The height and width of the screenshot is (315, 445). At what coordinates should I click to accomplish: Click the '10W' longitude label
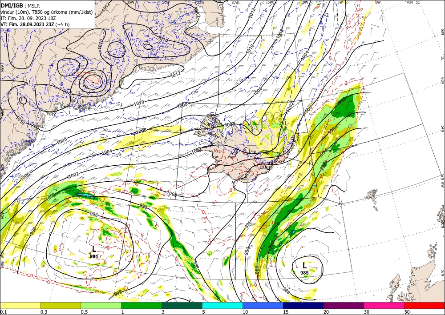pyautogui.click(x=304, y=2)
